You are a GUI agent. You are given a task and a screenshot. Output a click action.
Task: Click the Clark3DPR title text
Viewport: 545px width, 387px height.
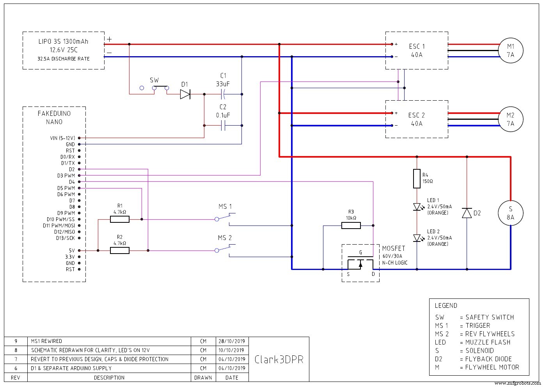[x=279, y=359]
